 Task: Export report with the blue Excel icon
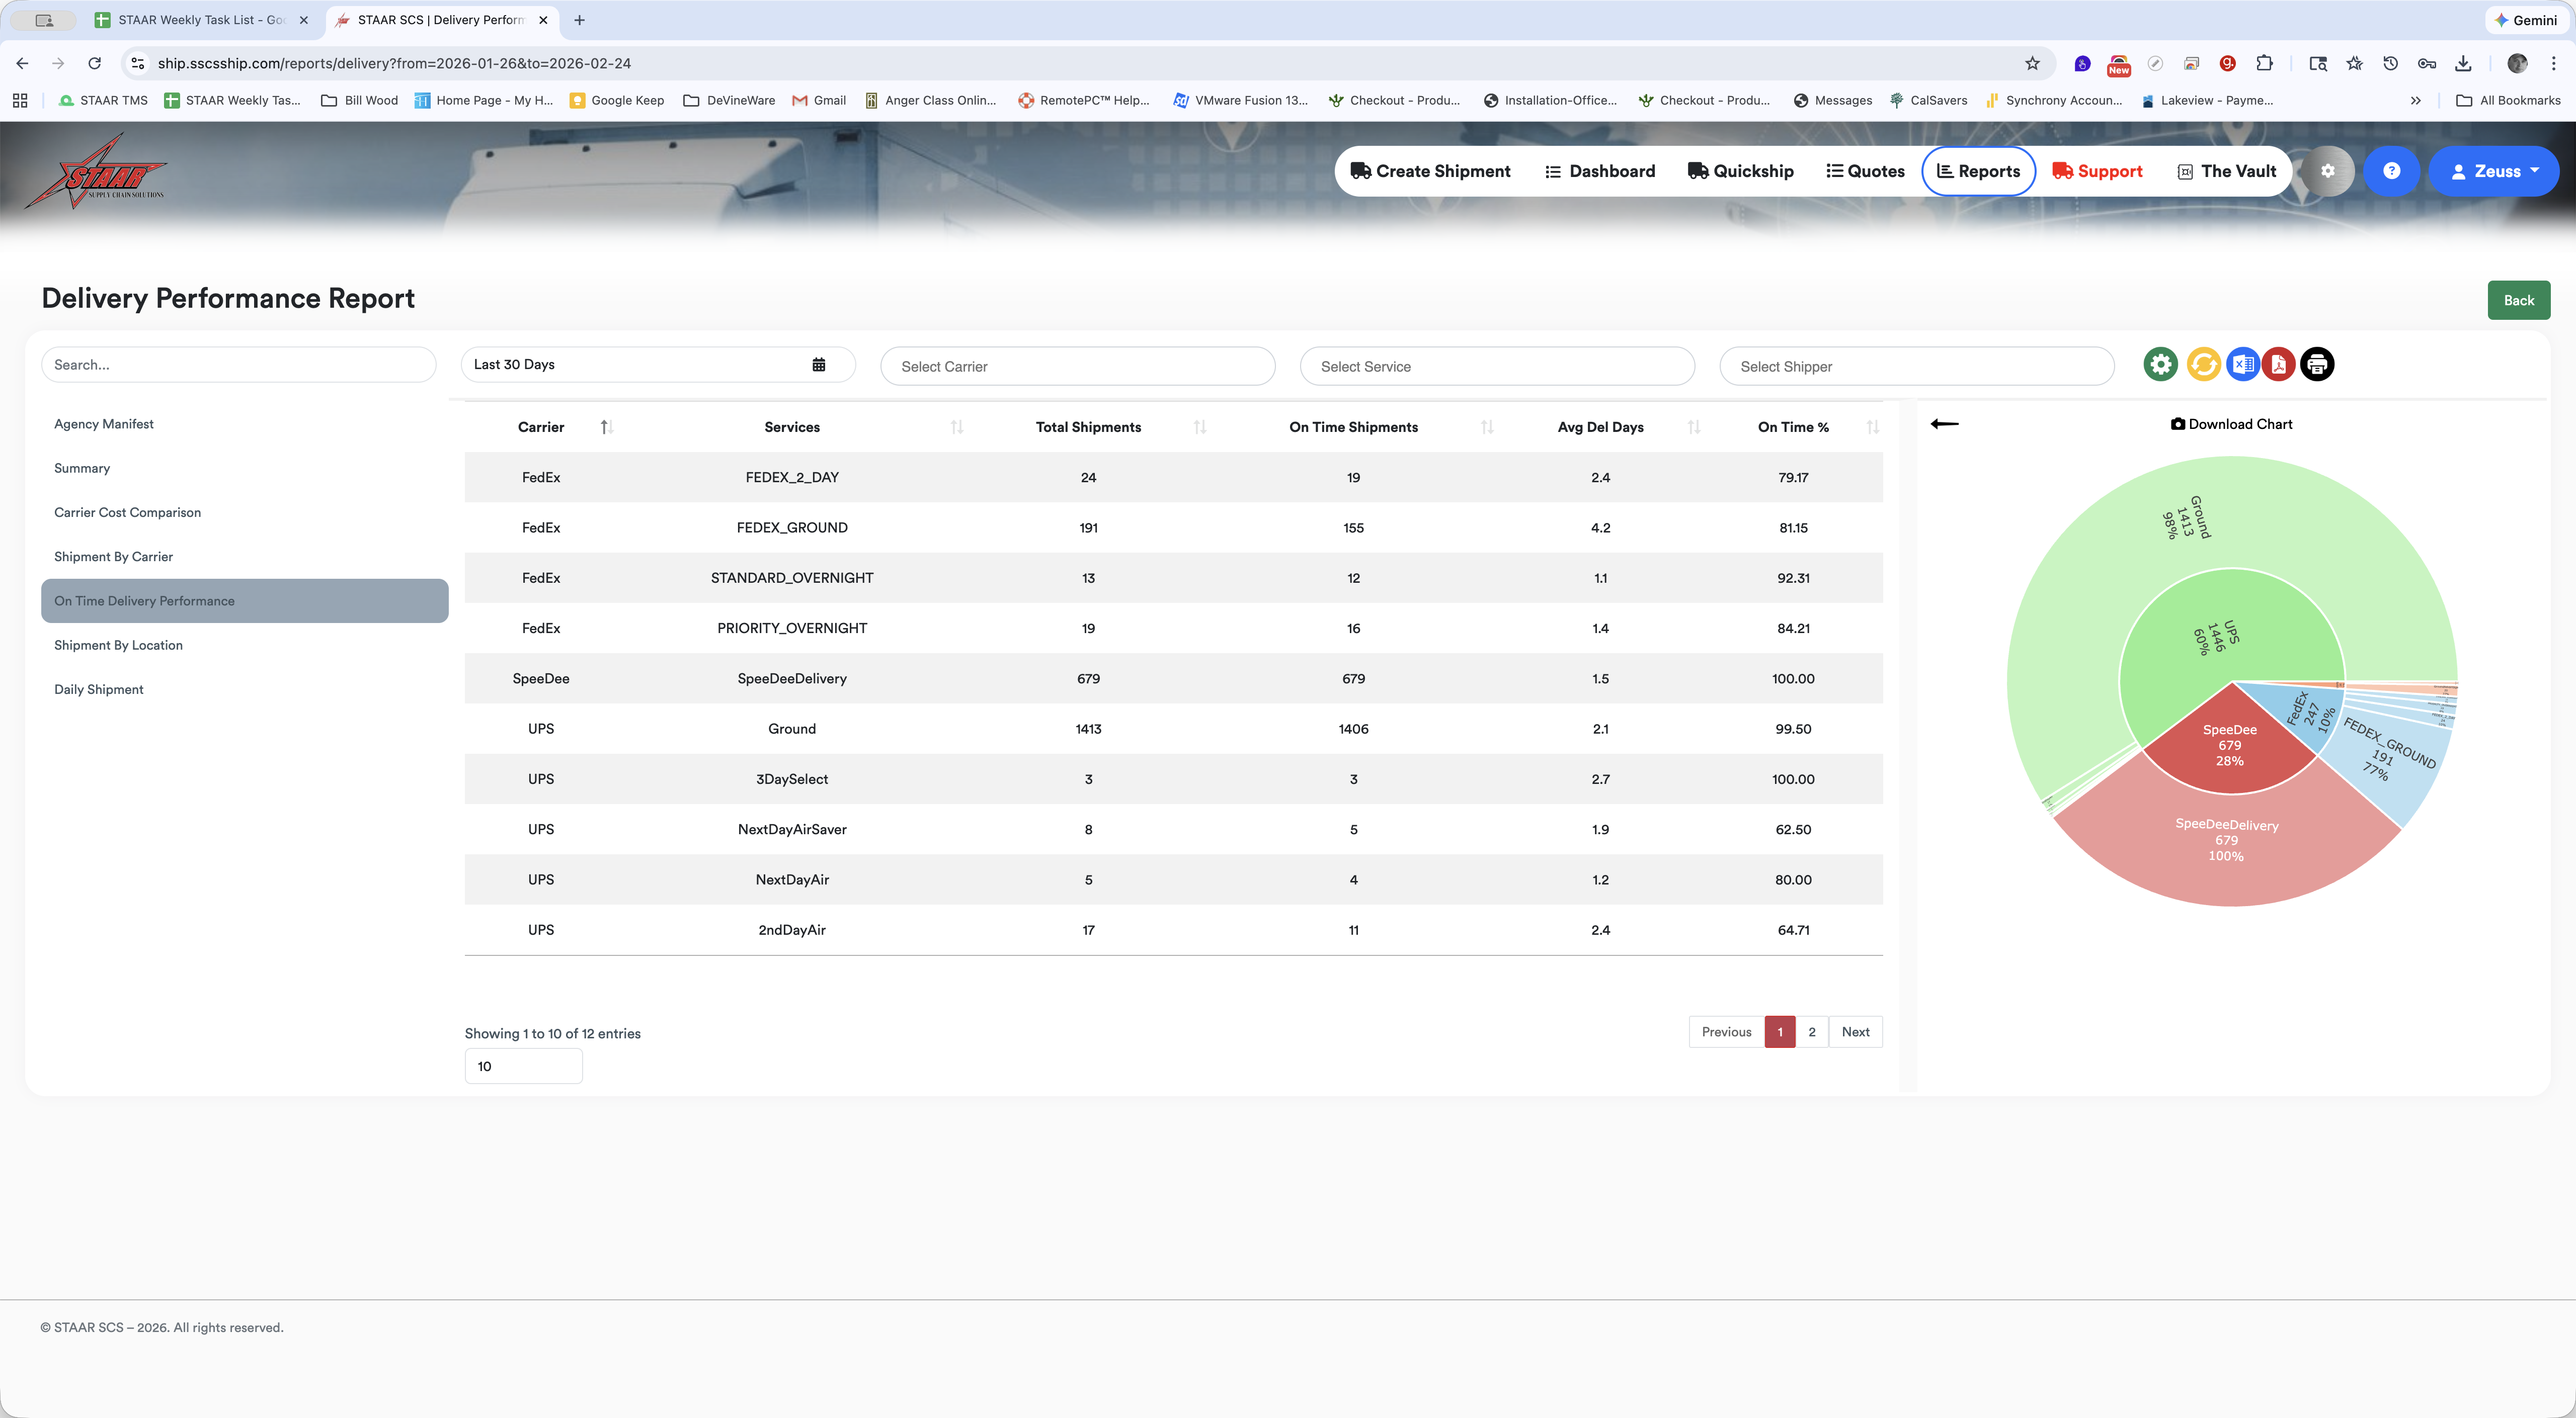(2242, 365)
